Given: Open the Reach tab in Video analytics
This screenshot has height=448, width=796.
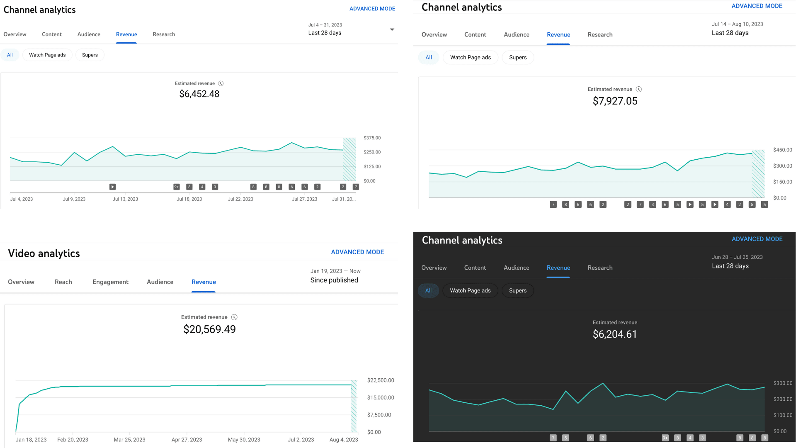Looking at the screenshot, I should point(63,282).
